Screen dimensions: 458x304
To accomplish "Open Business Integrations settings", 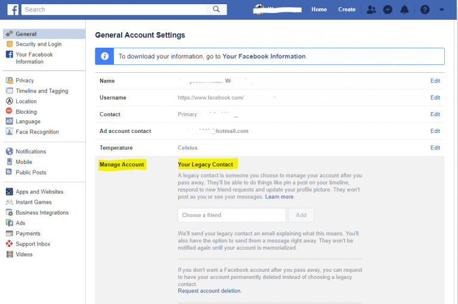I will click(x=42, y=213).
